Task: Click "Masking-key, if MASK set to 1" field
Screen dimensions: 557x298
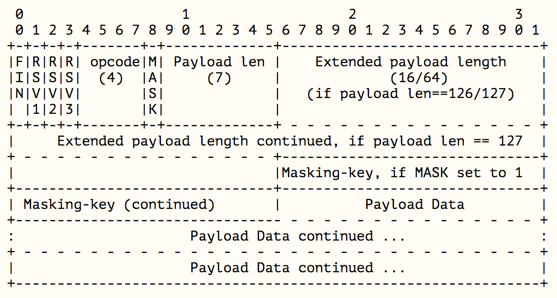Action: pos(402,173)
